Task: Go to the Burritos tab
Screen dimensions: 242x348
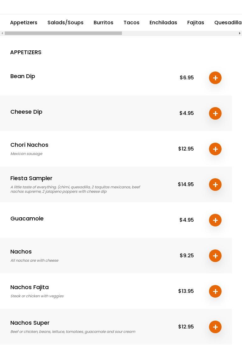Action: pyautogui.click(x=103, y=23)
